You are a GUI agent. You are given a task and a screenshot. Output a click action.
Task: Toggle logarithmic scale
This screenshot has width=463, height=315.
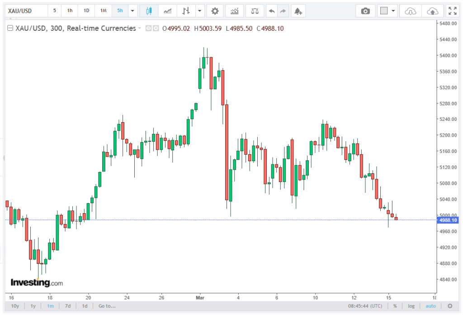[x=411, y=306]
